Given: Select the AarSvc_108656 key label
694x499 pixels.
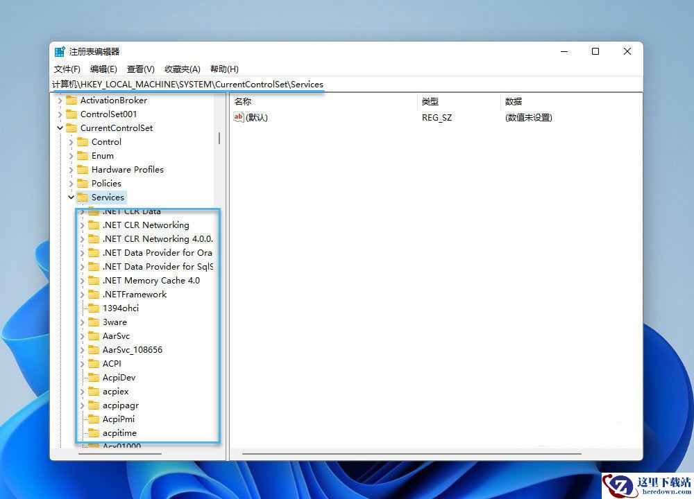Looking at the screenshot, I should (x=133, y=349).
